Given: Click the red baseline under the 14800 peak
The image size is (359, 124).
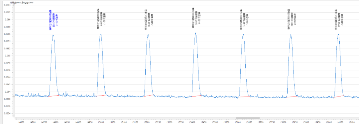Looking at the screenshot, I should click(x=54, y=96).
